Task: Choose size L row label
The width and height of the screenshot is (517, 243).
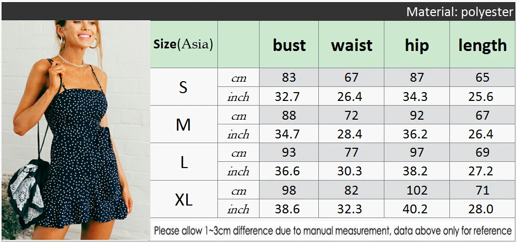Action: point(184,162)
